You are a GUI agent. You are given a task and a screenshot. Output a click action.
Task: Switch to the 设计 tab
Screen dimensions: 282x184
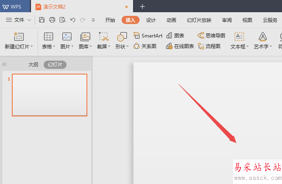point(151,20)
